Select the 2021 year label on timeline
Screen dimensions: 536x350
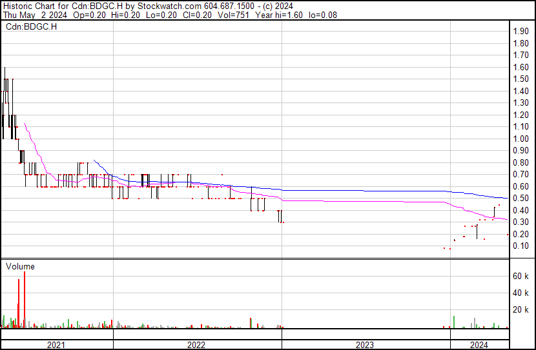coord(57,345)
